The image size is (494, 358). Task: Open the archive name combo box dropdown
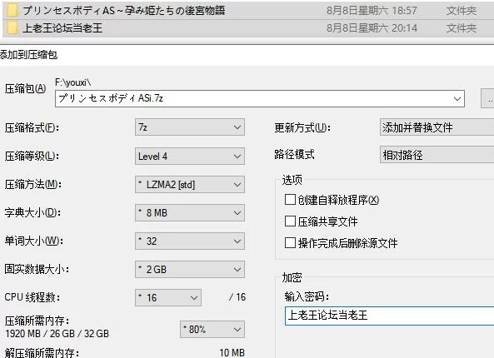[x=457, y=98]
